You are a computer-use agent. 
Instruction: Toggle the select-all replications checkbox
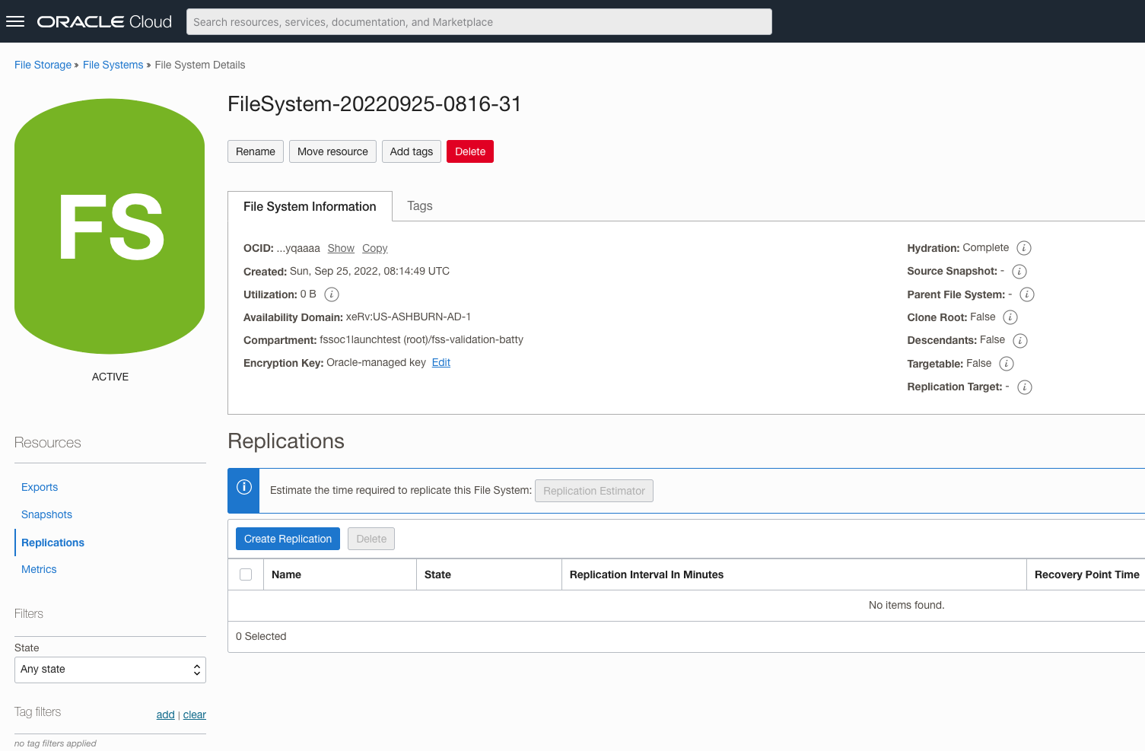pos(245,574)
